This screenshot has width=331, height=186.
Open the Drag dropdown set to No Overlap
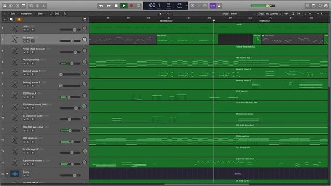[274, 14]
